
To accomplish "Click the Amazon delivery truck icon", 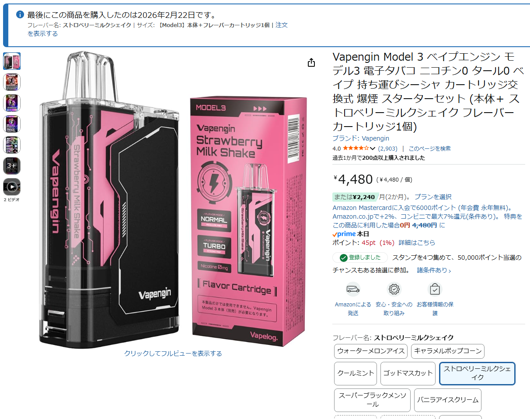I will [353, 289].
